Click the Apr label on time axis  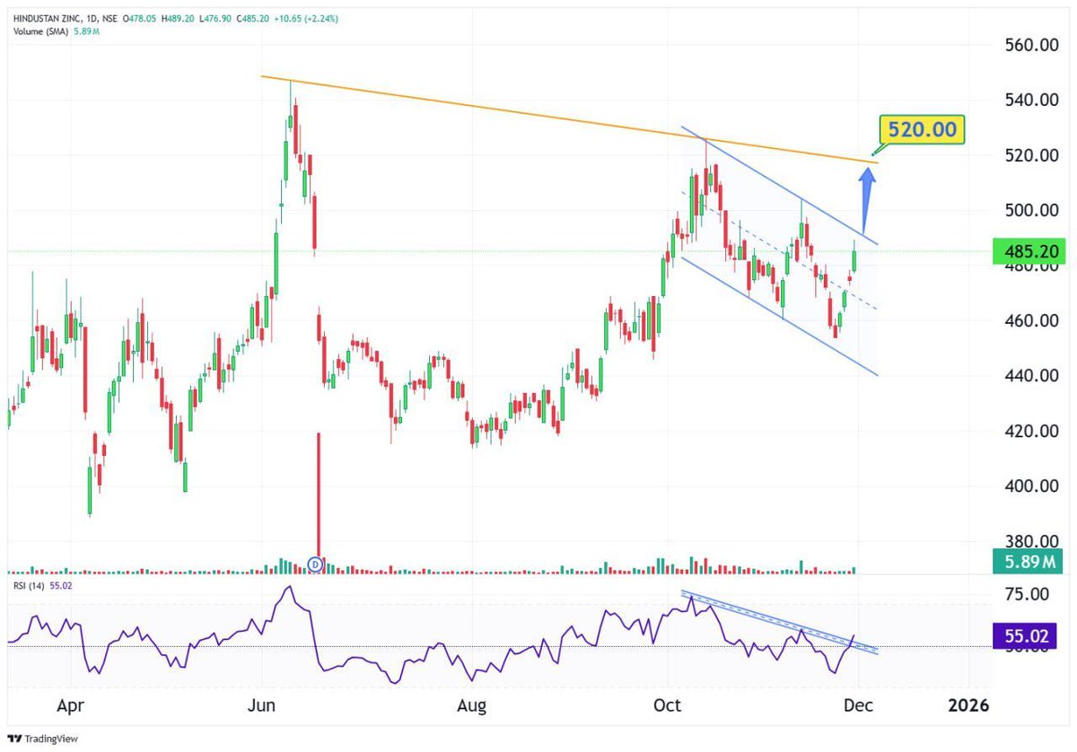tap(70, 705)
